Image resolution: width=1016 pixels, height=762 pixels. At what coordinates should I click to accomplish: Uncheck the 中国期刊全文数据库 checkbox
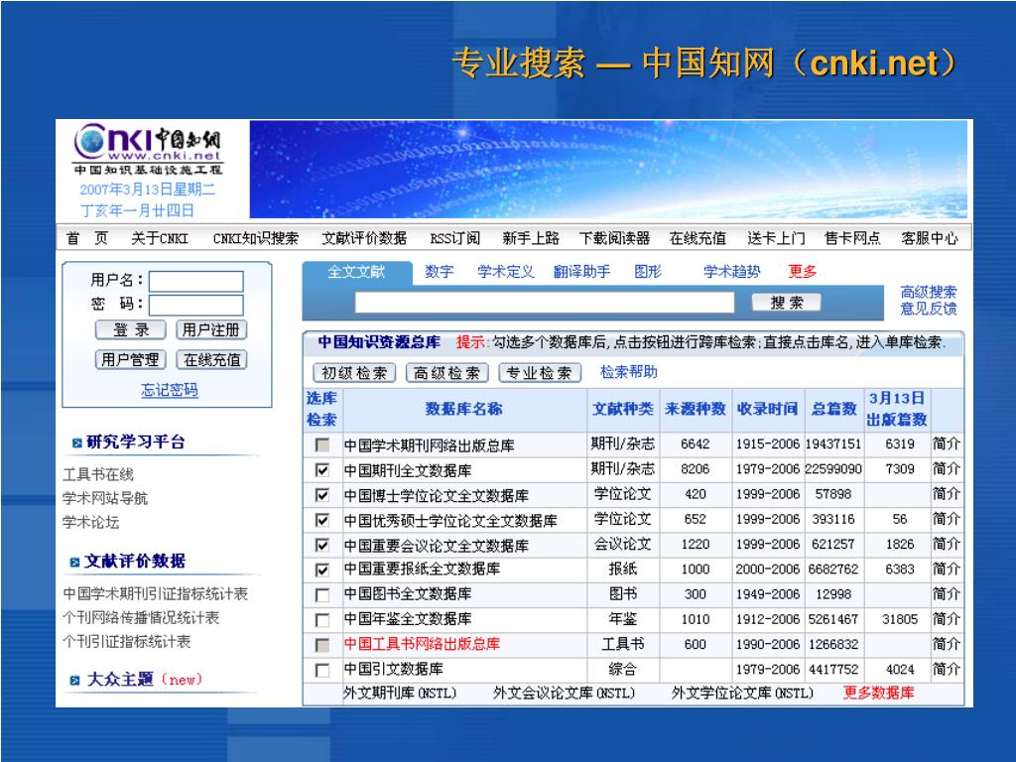point(322,469)
